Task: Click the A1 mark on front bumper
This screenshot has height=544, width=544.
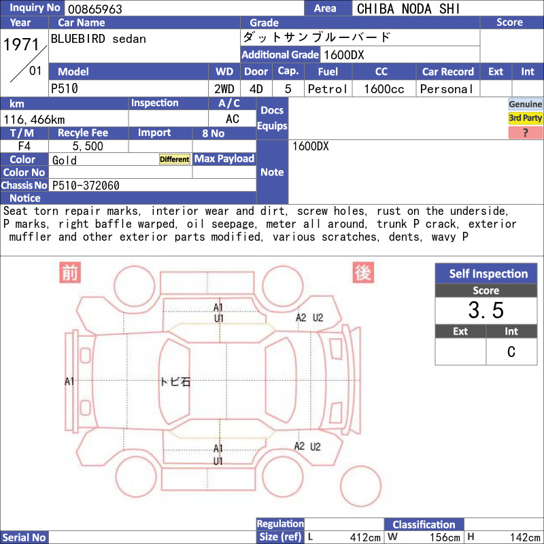Action: point(69,381)
